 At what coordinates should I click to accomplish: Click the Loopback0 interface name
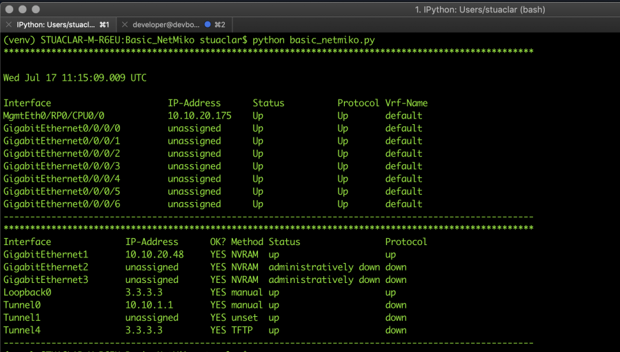(27, 293)
